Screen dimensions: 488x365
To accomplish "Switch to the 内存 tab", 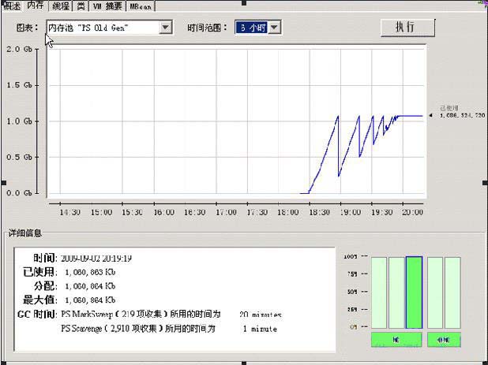I will click(36, 6).
